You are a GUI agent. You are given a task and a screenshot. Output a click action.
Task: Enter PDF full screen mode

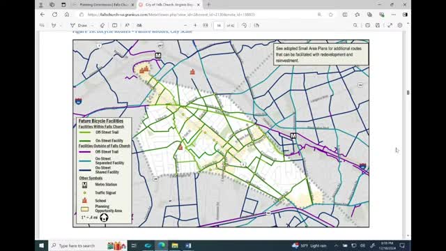390,25
